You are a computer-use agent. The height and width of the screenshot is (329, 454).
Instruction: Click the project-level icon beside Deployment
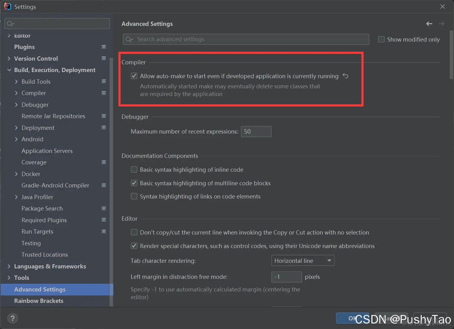[104, 127]
